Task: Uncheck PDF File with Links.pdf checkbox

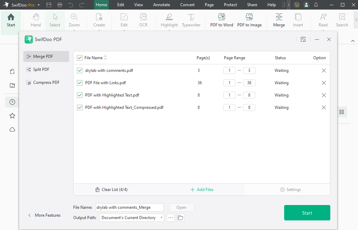Action: click(80, 83)
